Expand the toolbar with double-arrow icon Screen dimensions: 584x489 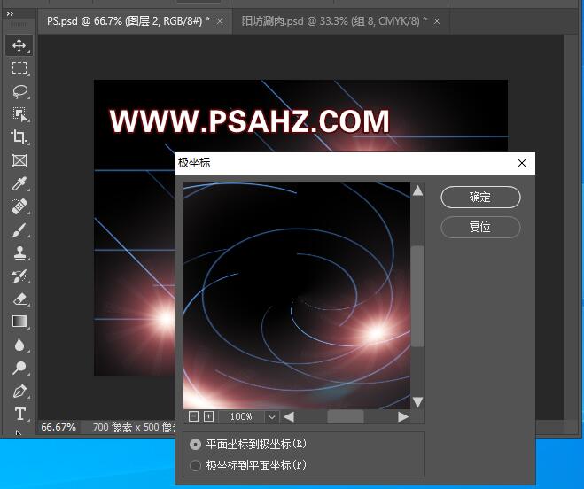pos(10,14)
